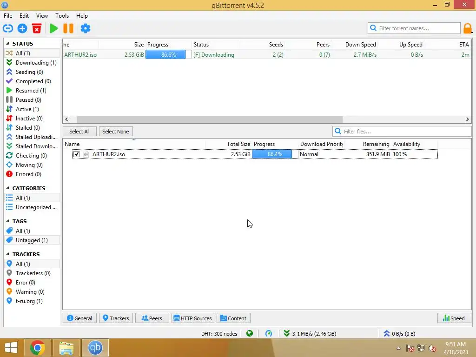Collapse the CATEGORIES section arrow
This screenshot has width=476, height=357.
click(x=7, y=188)
